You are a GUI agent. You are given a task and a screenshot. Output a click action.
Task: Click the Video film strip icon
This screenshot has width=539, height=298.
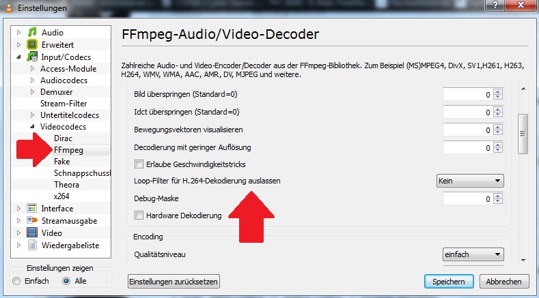click(x=32, y=233)
